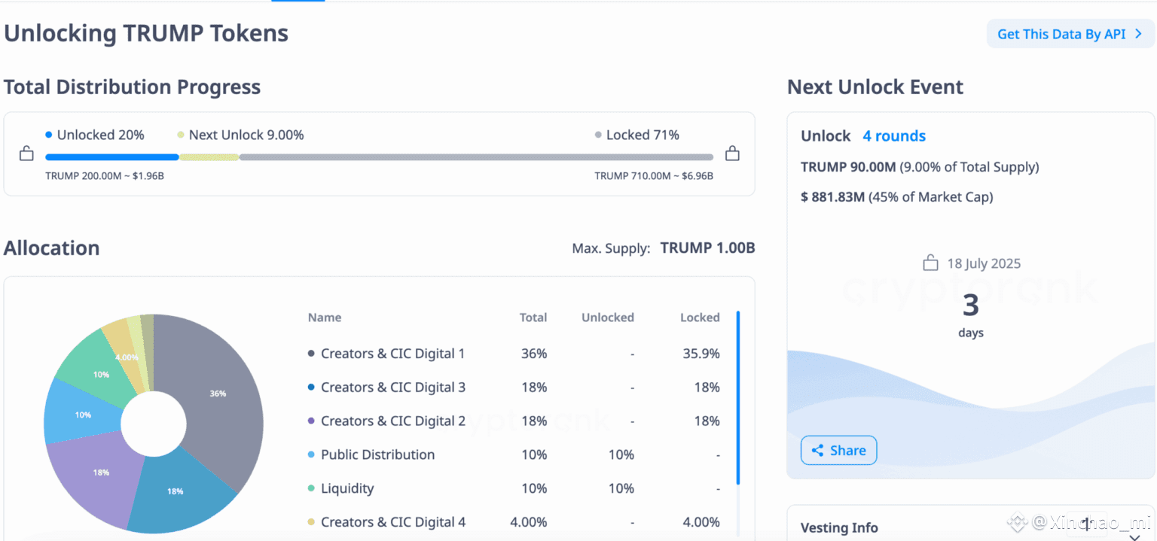Click the 3 days countdown number

point(971,305)
